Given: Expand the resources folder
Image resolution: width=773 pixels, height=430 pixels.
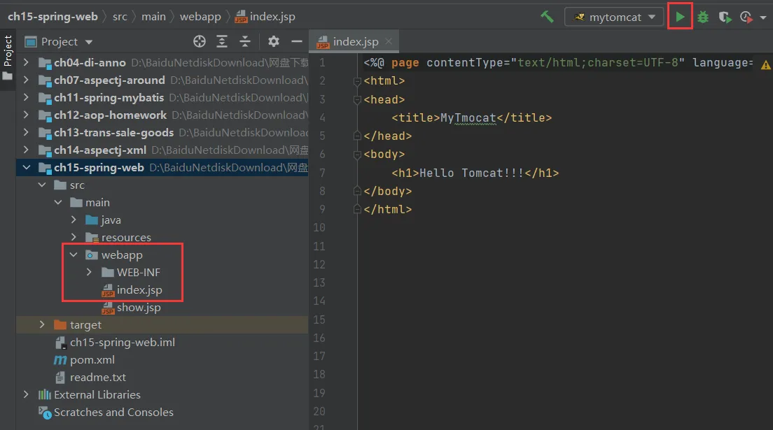Looking at the screenshot, I should (x=74, y=238).
